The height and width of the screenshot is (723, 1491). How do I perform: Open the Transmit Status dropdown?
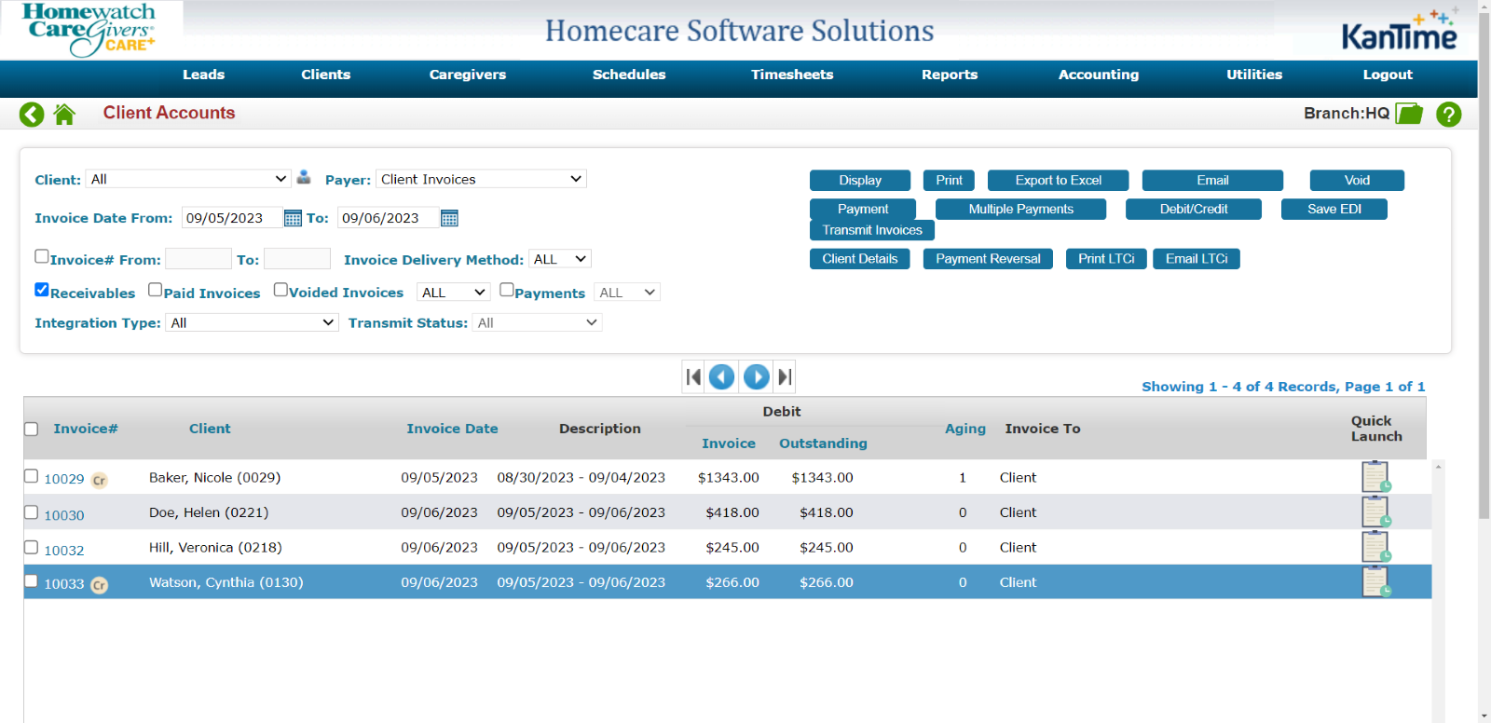(537, 322)
